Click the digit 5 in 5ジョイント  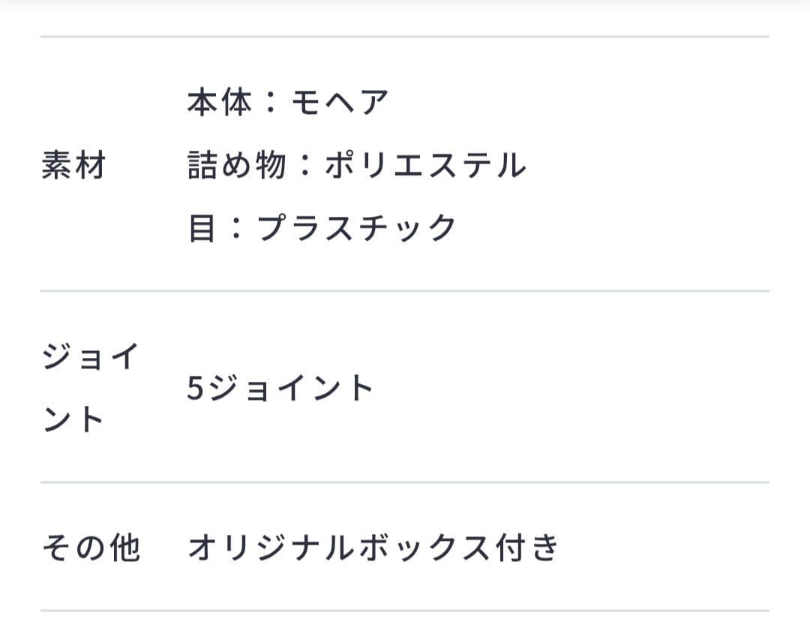[195, 389]
